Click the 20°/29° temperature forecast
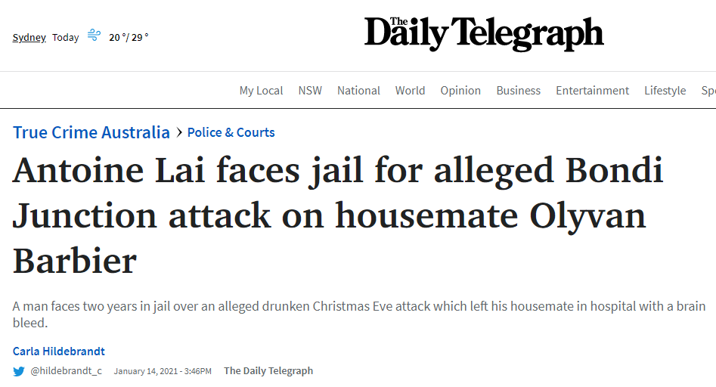 [129, 38]
